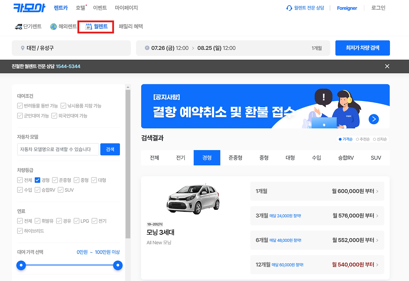
Task: Click the calendar icon for 월렌트
Action: 89,27
